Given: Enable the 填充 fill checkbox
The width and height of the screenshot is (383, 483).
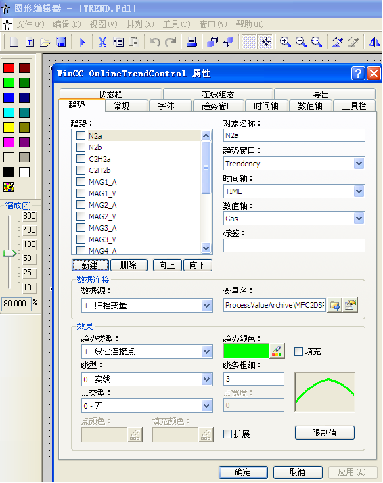Looking at the screenshot, I should tap(298, 352).
